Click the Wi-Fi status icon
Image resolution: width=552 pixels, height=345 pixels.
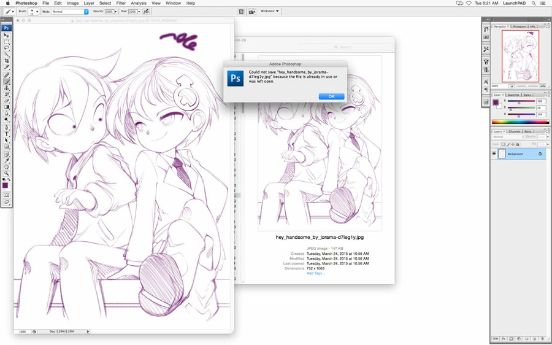469,3
